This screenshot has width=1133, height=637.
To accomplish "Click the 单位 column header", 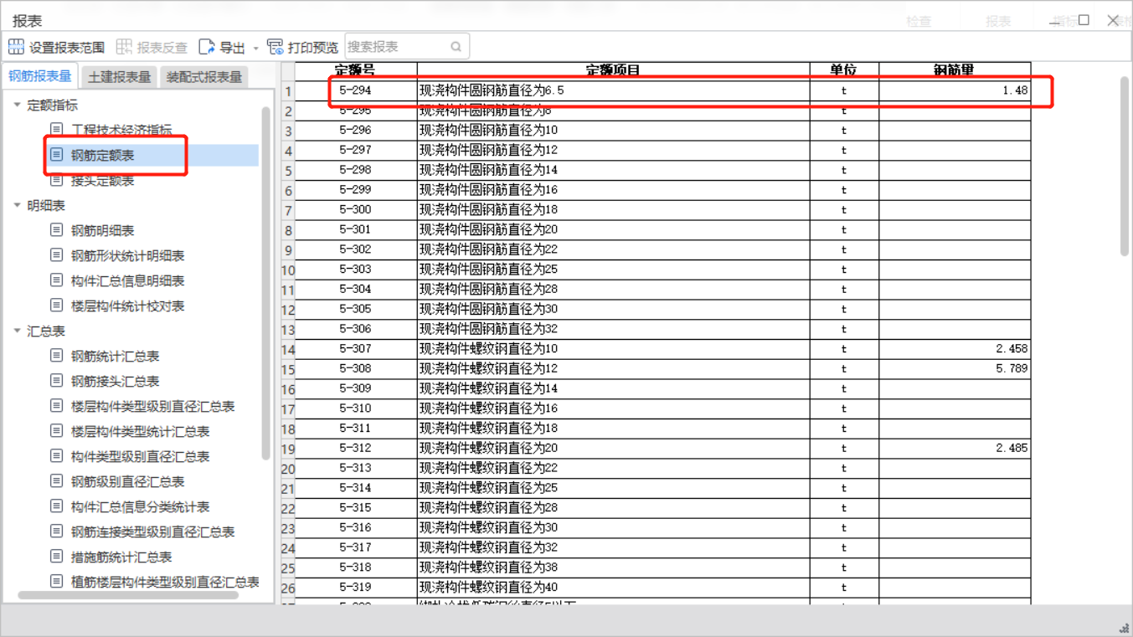I will (844, 70).
